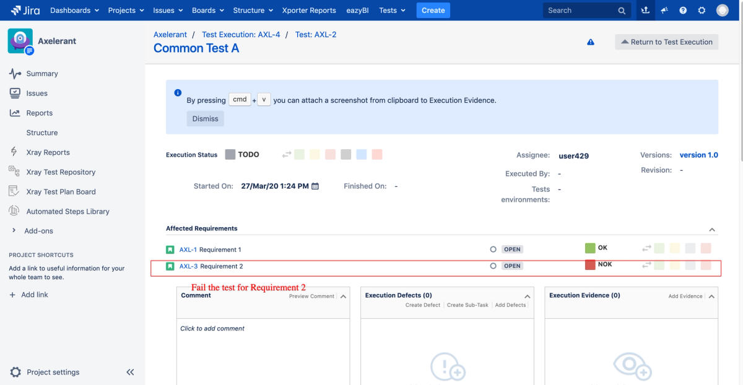Click the Create button
The image size is (743, 385).
(x=433, y=11)
